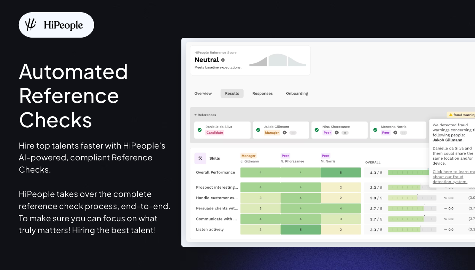Open gear settings on Nina Khorasanee's card
The image size is (475, 270).
click(x=337, y=133)
